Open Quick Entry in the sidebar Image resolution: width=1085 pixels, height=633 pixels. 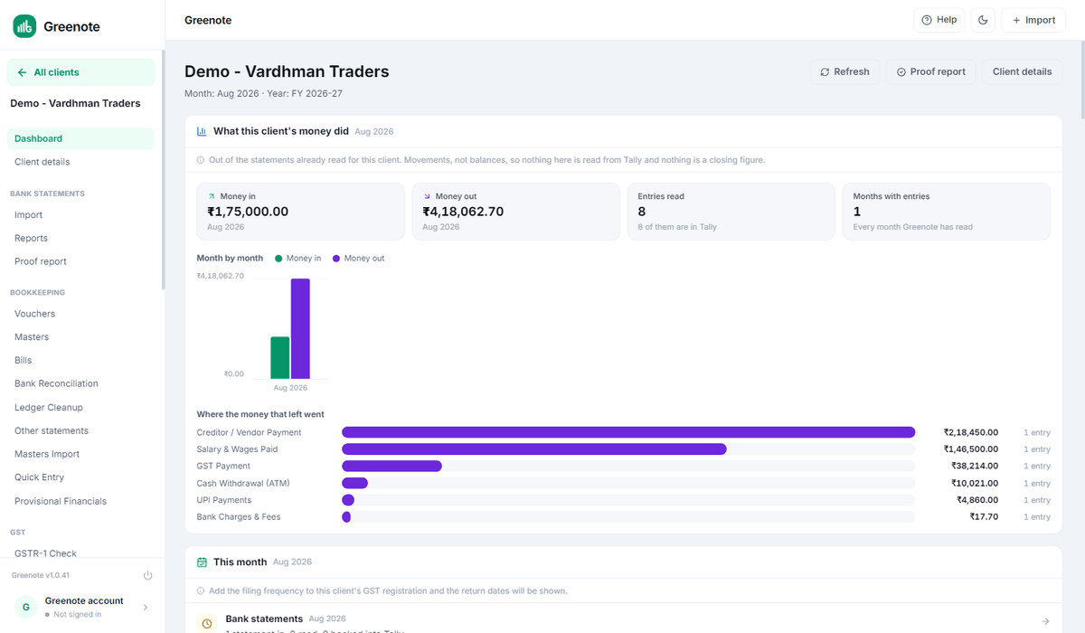point(81,477)
